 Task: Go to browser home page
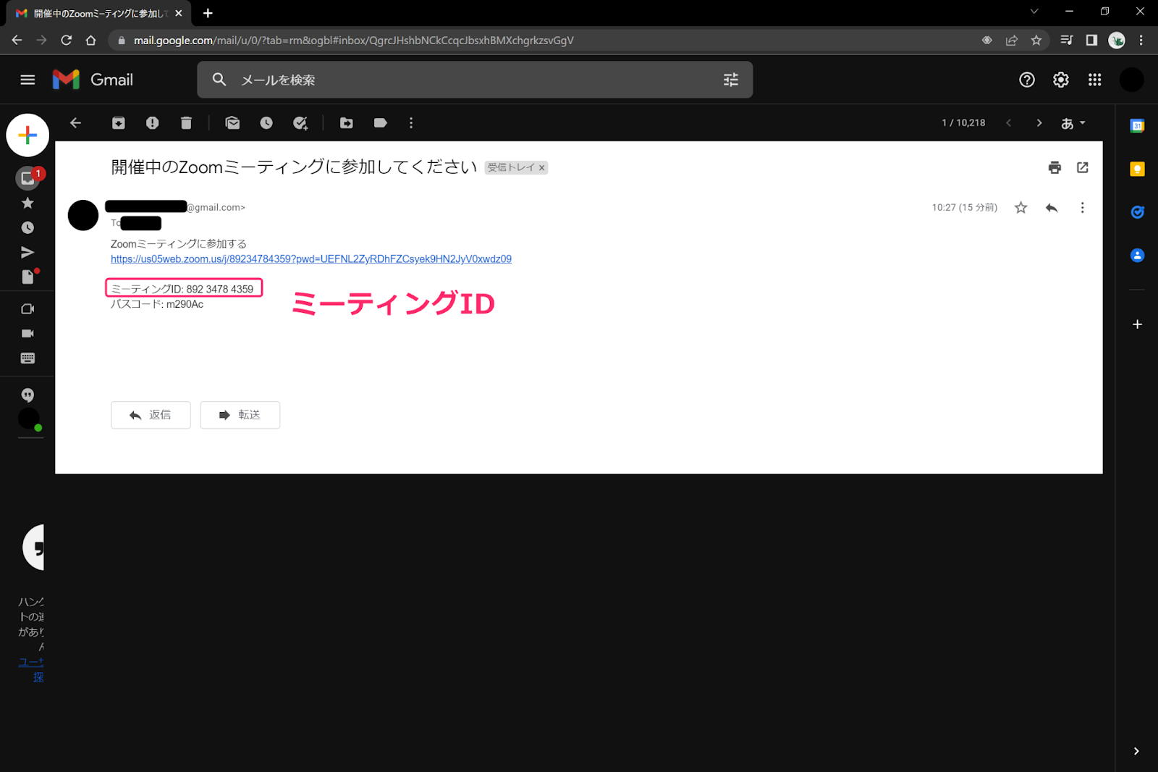[90, 41]
